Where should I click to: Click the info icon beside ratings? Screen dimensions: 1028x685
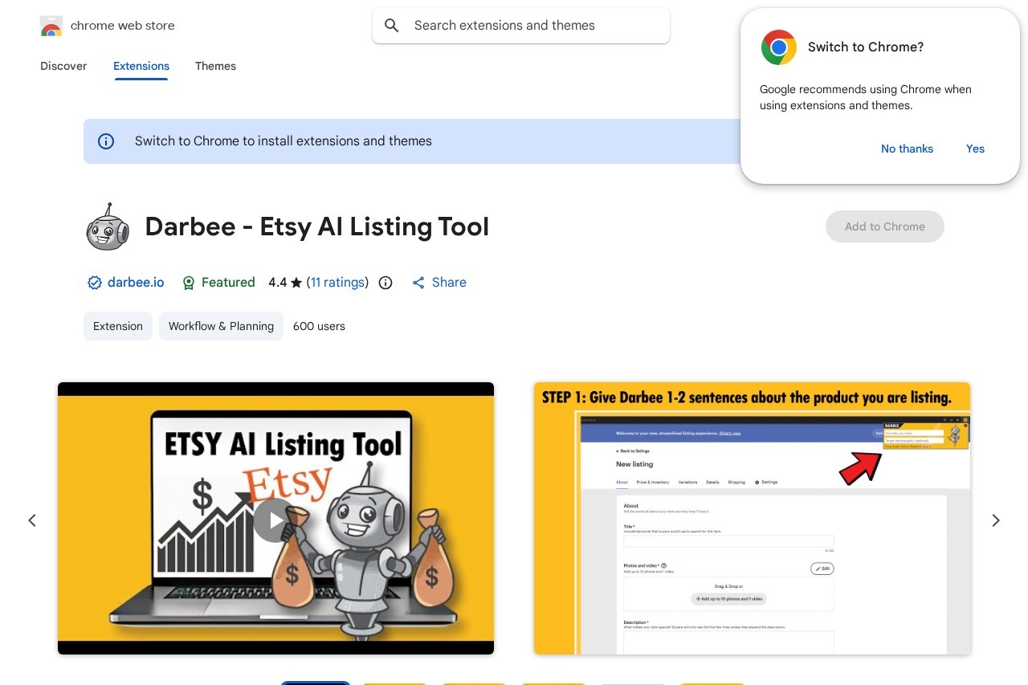coord(385,283)
